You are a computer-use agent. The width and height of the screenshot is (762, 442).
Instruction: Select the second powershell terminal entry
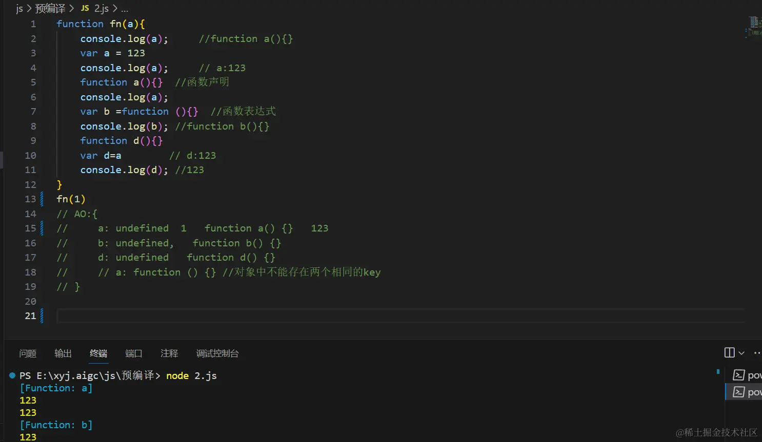click(x=747, y=392)
